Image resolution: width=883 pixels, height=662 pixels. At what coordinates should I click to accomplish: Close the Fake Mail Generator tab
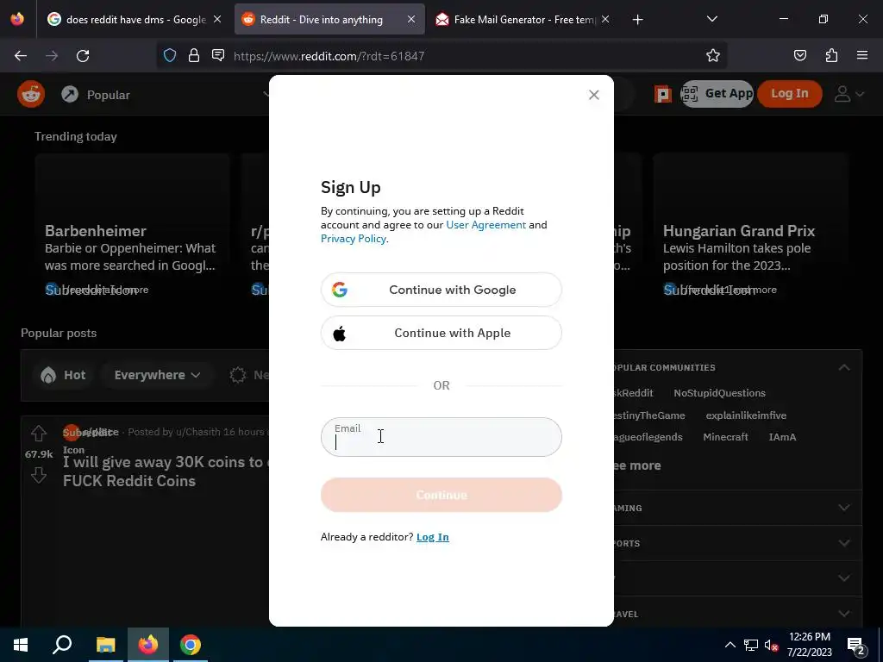(x=605, y=19)
